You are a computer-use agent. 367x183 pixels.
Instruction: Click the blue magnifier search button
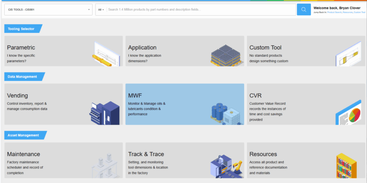pyautogui.click(x=304, y=10)
